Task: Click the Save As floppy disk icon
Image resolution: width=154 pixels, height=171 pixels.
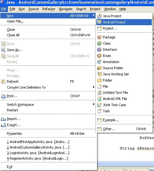Action: click(x=3, y=50)
